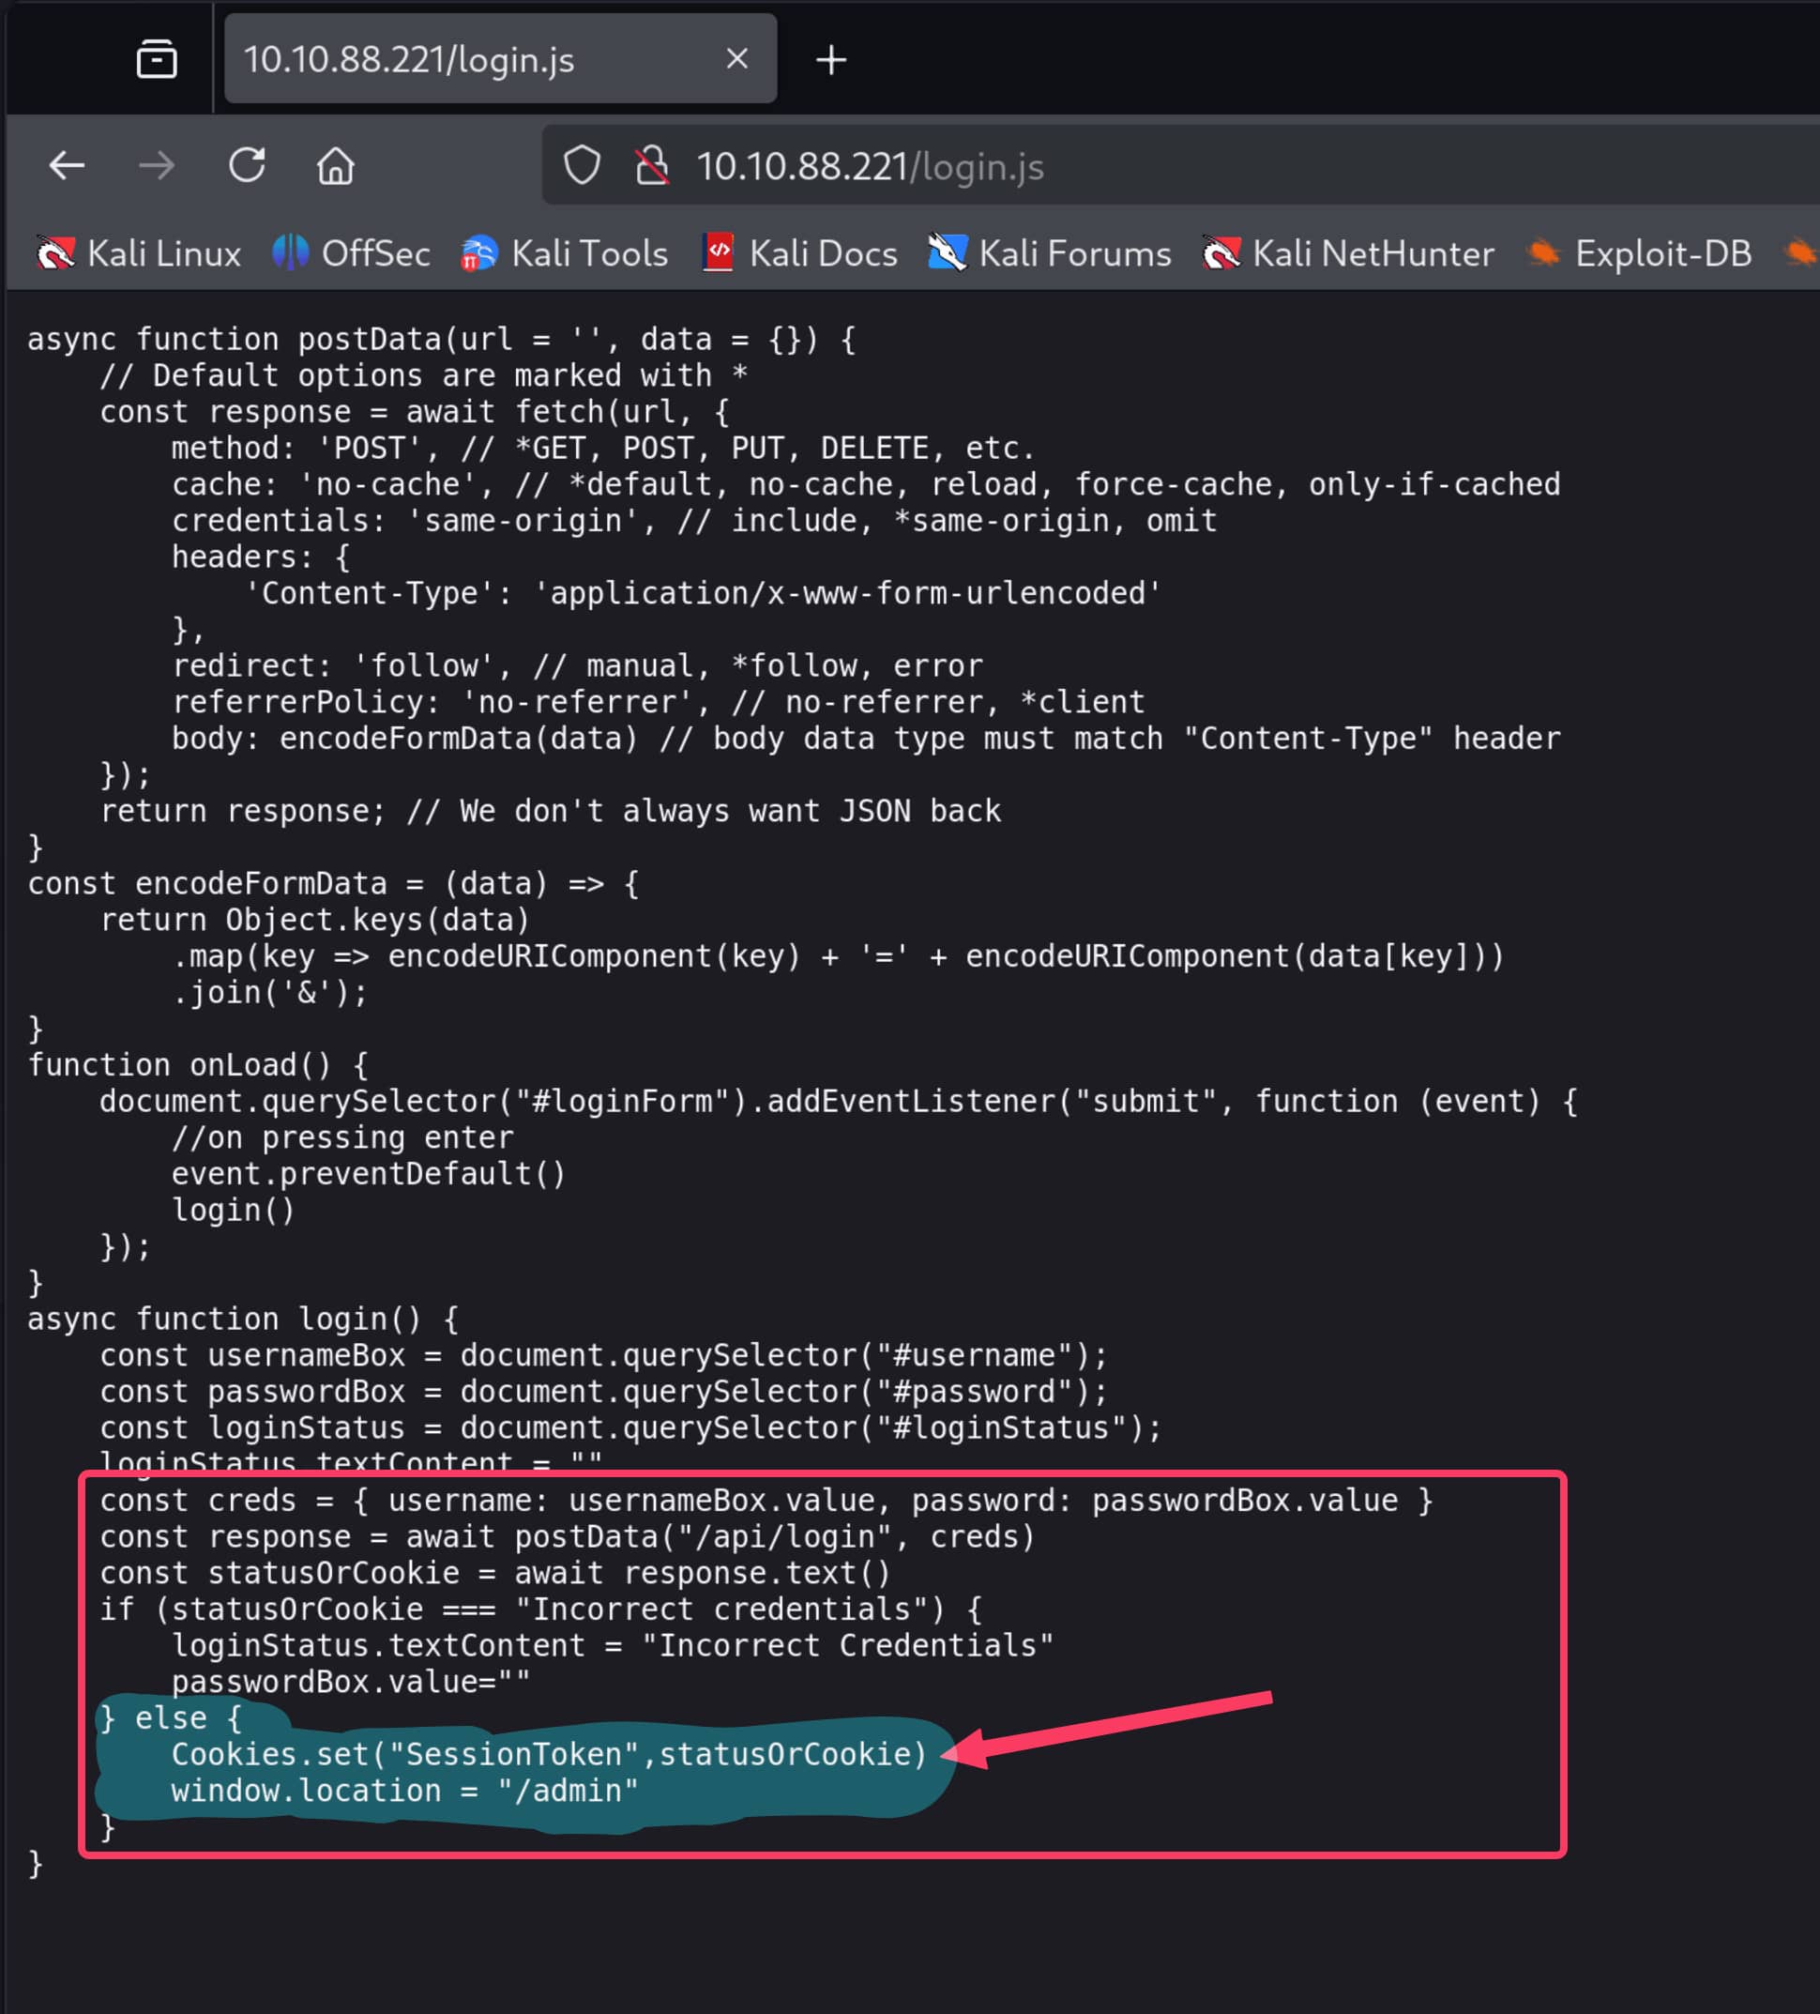Screen dimensions: 1820x2014
Task: Click the forward navigation arrow
Action: coord(156,166)
